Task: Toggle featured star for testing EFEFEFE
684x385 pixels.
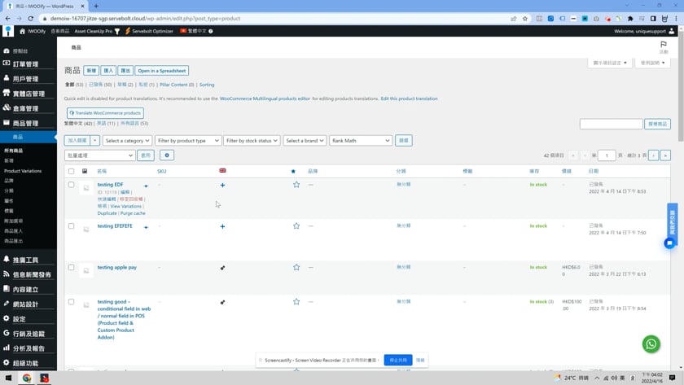Action: click(296, 225)
